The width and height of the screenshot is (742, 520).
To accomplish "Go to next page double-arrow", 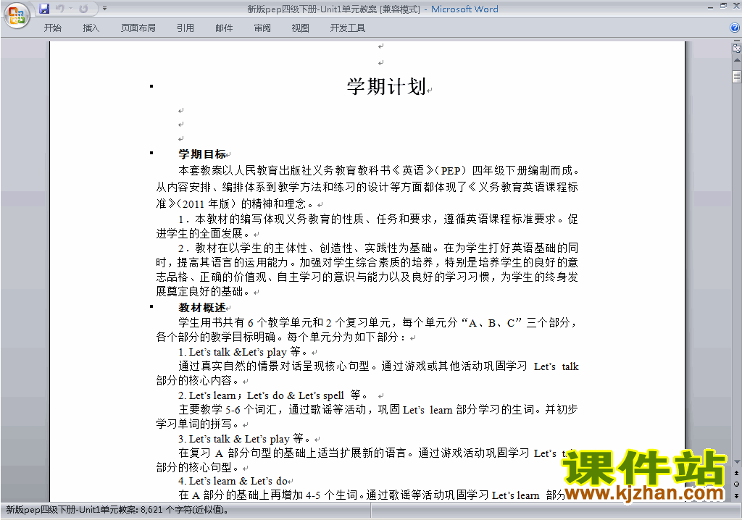I will 736,495.
